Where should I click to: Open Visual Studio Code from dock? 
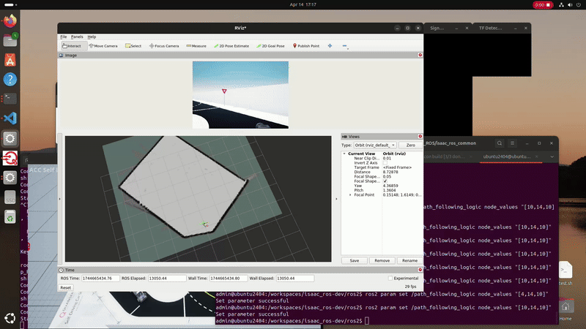(10, 118)
